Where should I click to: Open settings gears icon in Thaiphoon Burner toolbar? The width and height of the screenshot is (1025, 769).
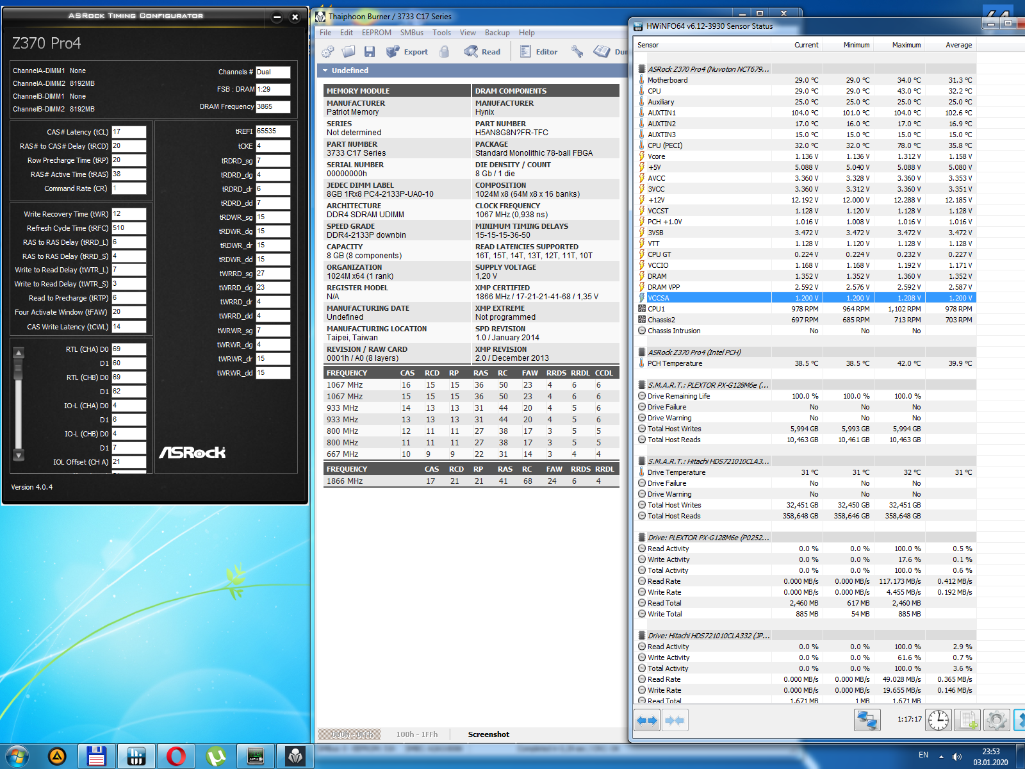point(328,52)
